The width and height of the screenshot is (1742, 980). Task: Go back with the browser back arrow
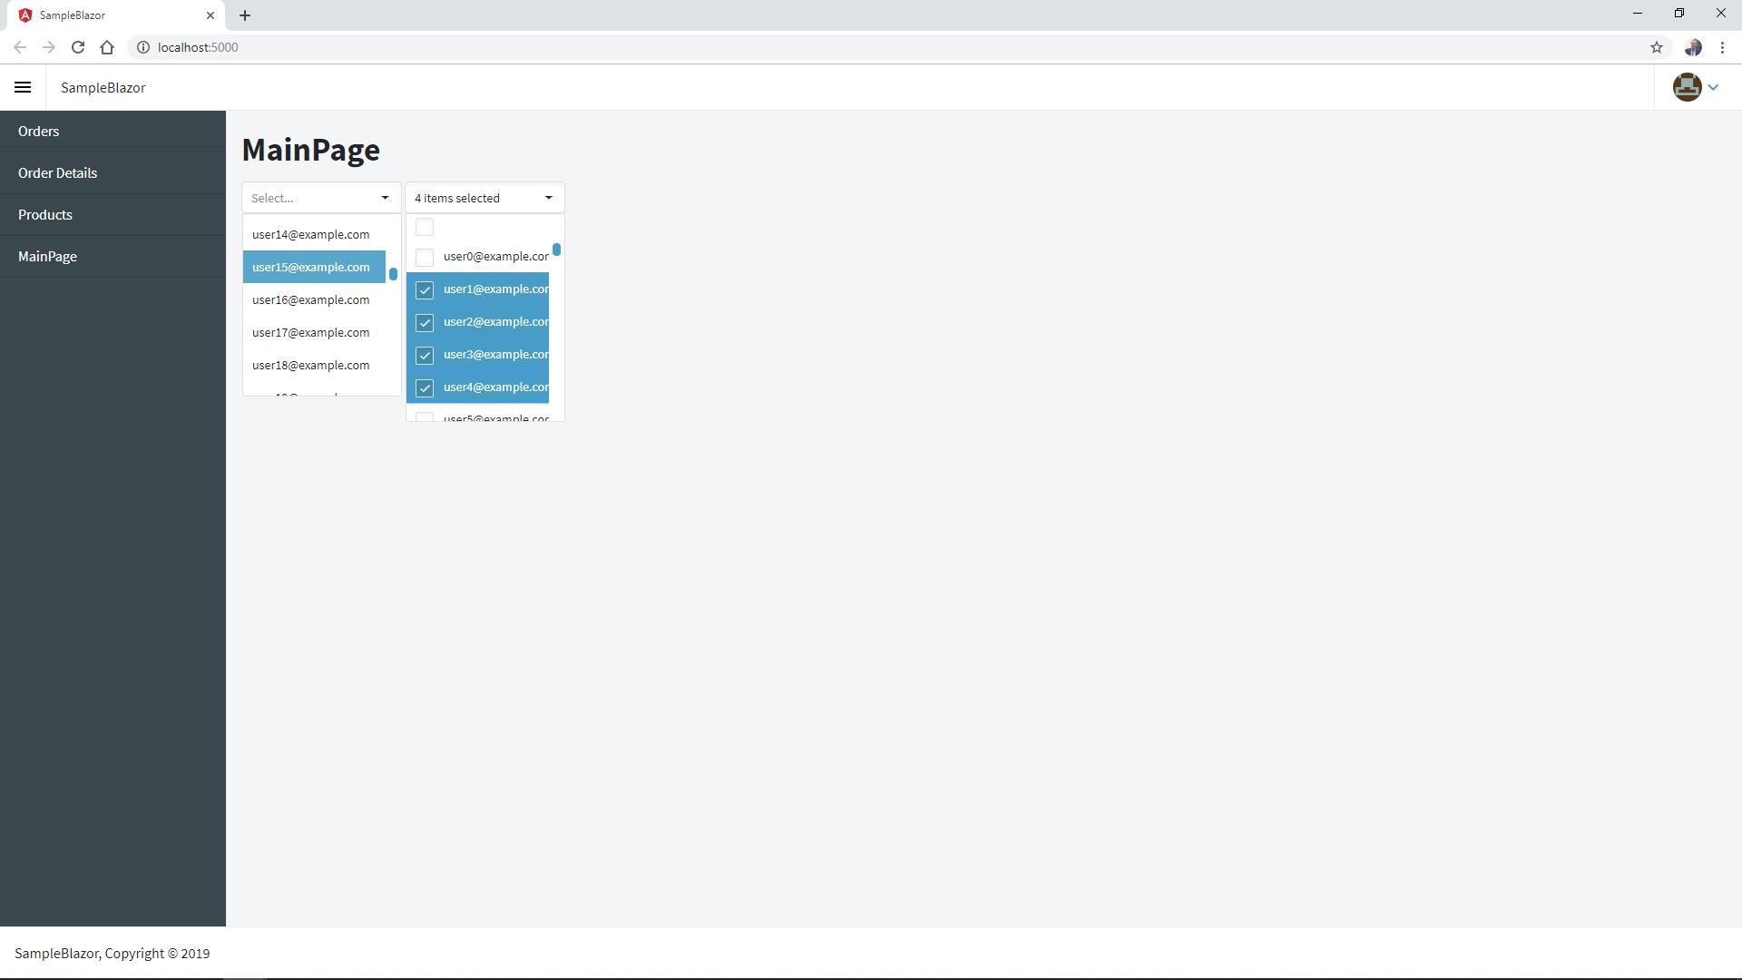[x=20, y=47]
